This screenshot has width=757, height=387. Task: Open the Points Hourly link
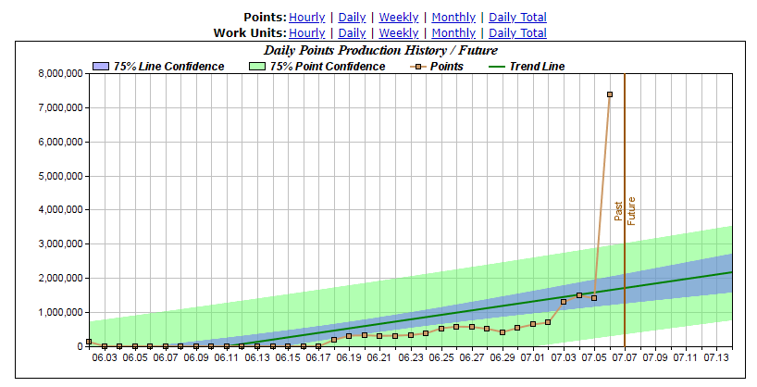tap(306, 18)
